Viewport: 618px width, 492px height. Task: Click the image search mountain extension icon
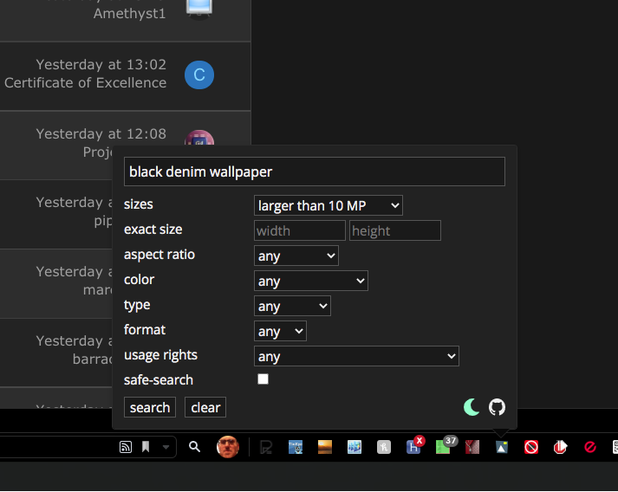[x=502, y=447]
